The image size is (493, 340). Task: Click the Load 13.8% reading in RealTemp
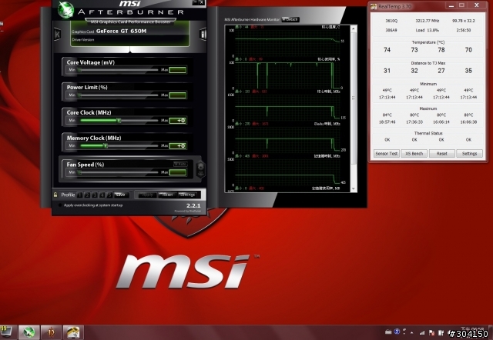(428, 30)
